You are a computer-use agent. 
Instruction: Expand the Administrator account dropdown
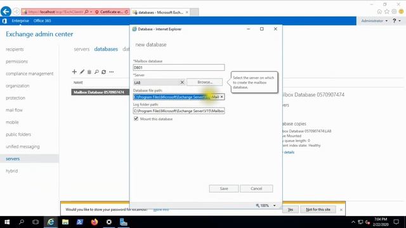374,21
